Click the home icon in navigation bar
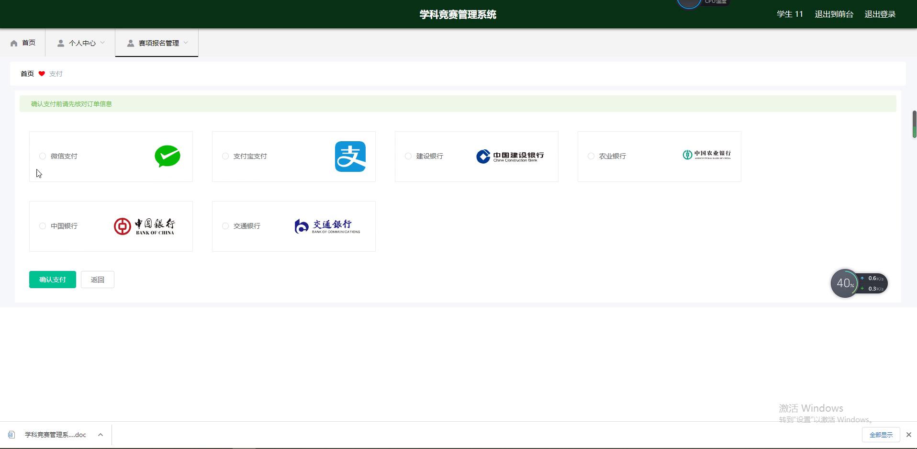 tap(14, 43)
